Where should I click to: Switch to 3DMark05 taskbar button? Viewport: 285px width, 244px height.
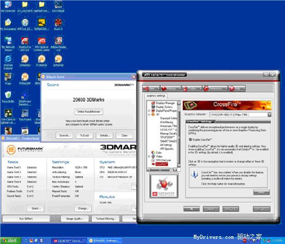tap(105, 241)
